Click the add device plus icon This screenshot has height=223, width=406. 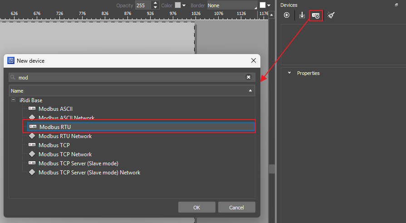pos(287,15)
